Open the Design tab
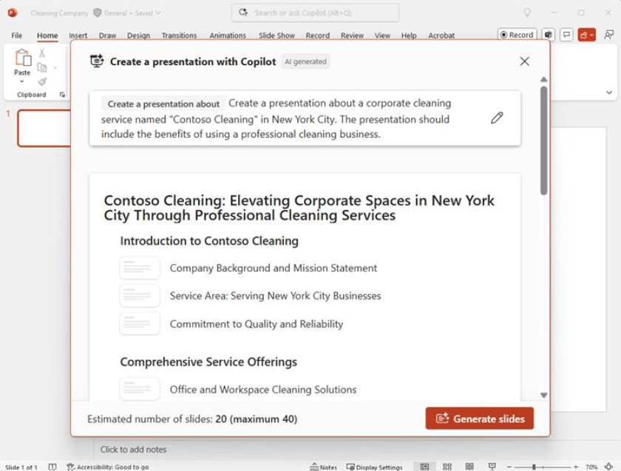This screenshot has width=621, height=471. point(139,35)
